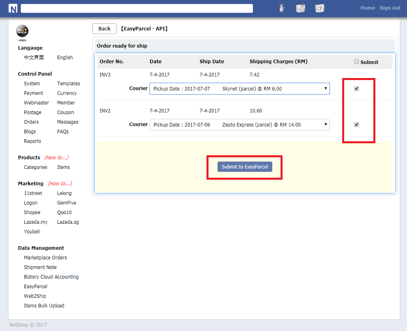
Task: Open FAQs page
Action: pos(63,131)
